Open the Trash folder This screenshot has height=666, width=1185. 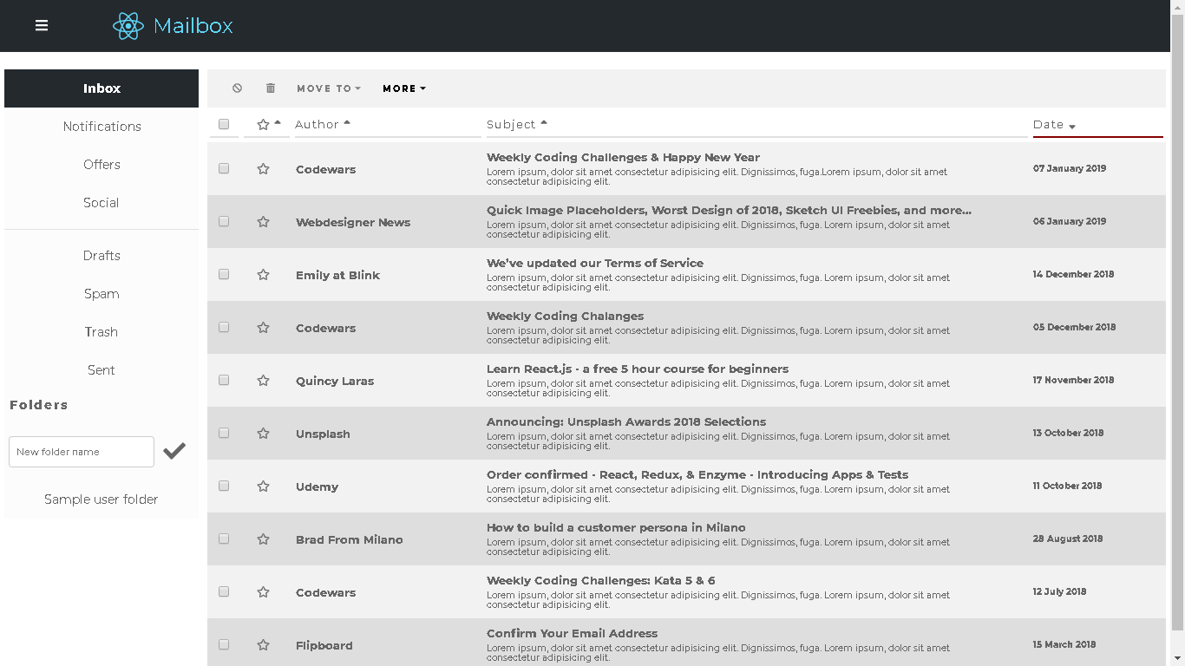click(x=101, y=332)
